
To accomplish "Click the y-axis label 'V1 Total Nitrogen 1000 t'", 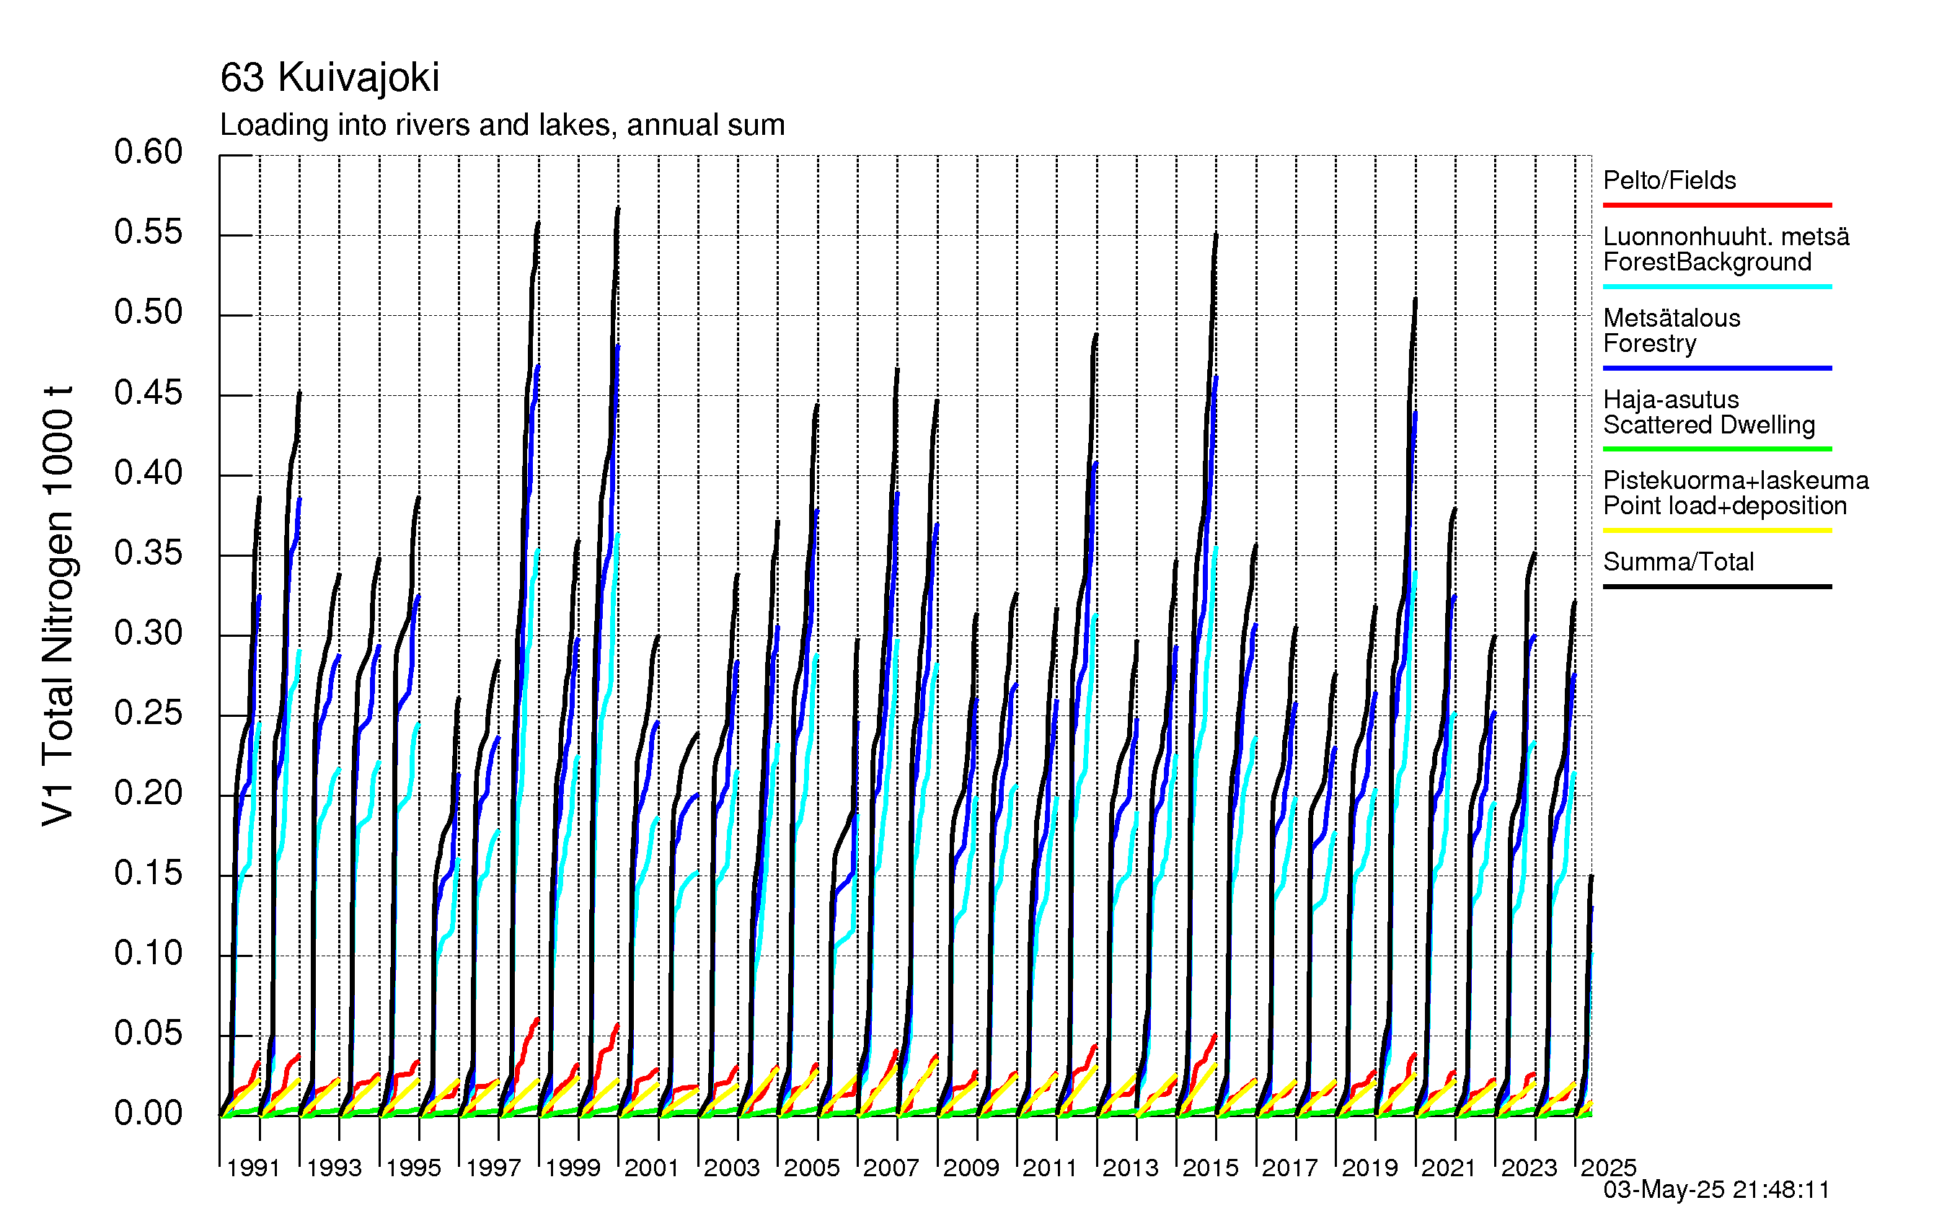I will pos(58,606).
